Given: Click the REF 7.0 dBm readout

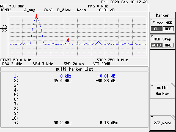Looking at the screenshot, I should (x=12, y=6).
